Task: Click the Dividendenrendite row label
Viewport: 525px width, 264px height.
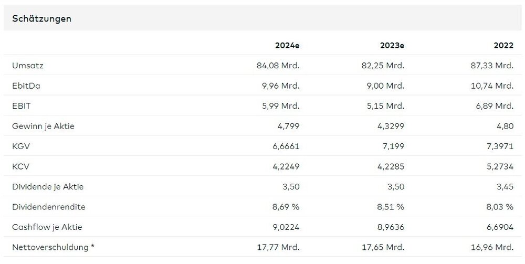Action: click(x=48, y=207)
